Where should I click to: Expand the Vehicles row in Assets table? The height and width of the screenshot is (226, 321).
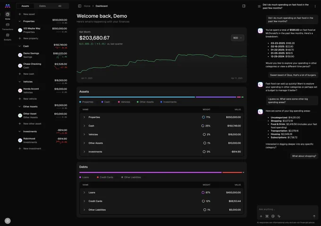pyautogui.click(x=84, y=134)
